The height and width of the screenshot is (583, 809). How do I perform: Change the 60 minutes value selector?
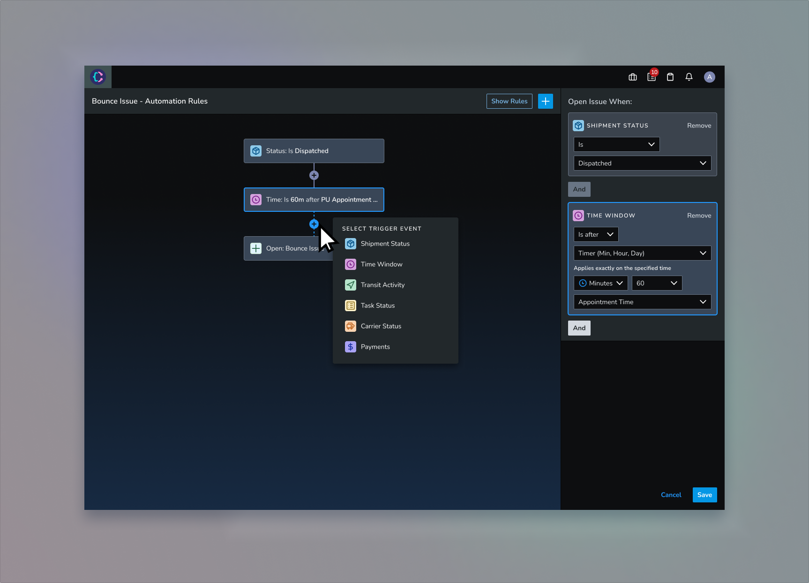[657, 283]
